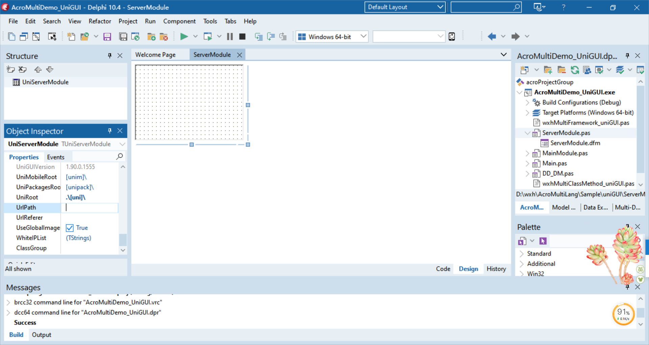The image size is (649, 345).
Task: Move item down in Structure panel
Action: coord(50,69)
